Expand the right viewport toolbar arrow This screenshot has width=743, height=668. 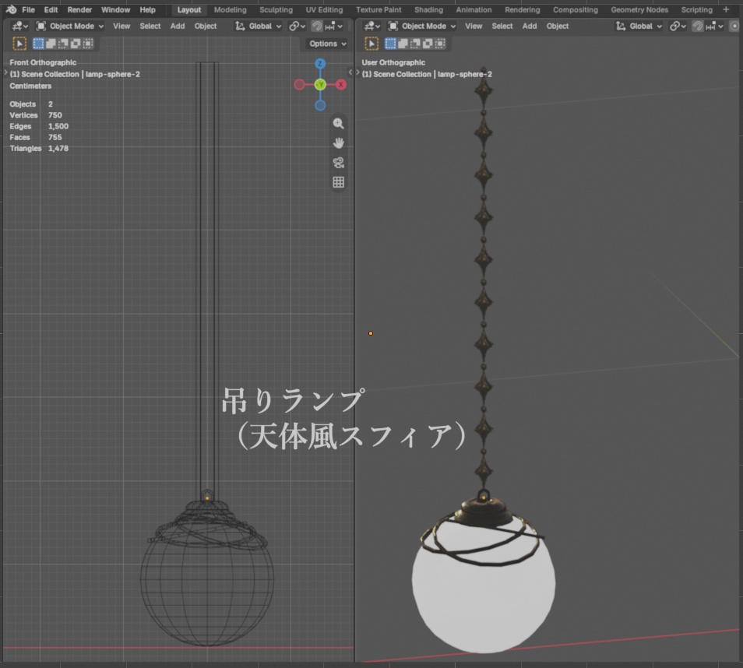point(358,72)
